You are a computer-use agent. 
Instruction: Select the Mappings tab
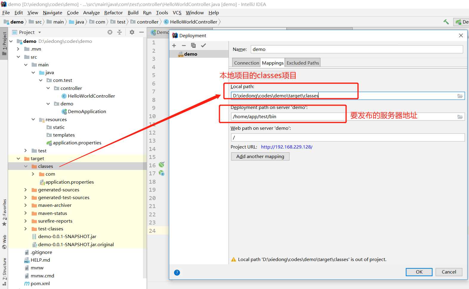click(273, 63)
